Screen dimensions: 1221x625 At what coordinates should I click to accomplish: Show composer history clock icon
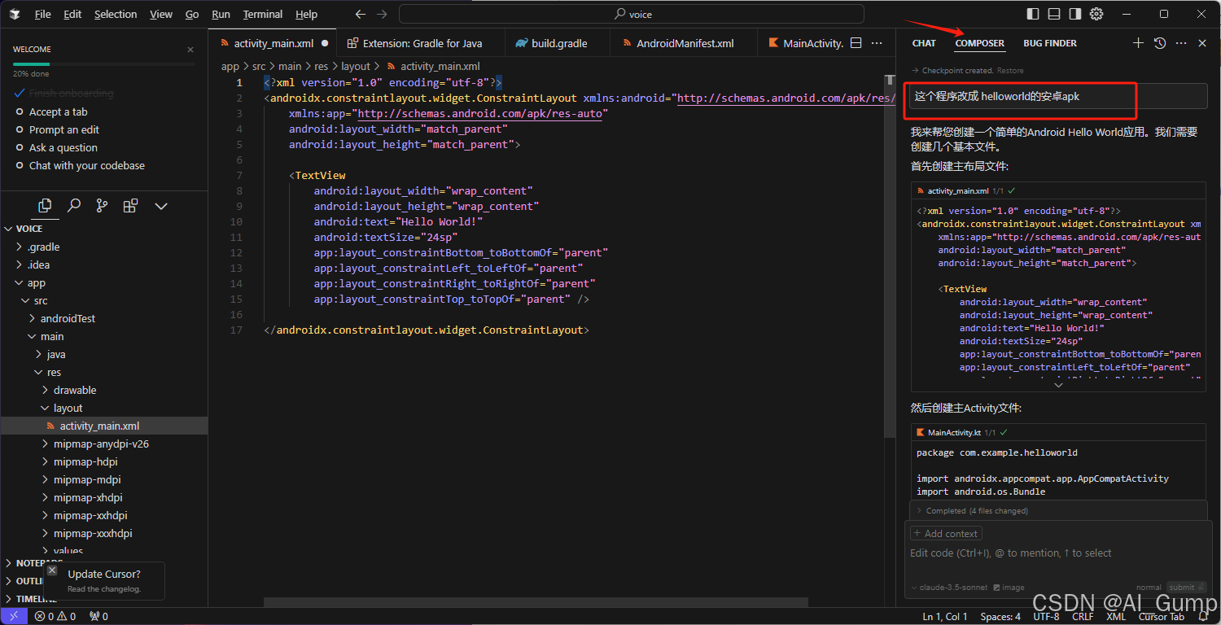pyautogui.click(x=1160, y=43)
